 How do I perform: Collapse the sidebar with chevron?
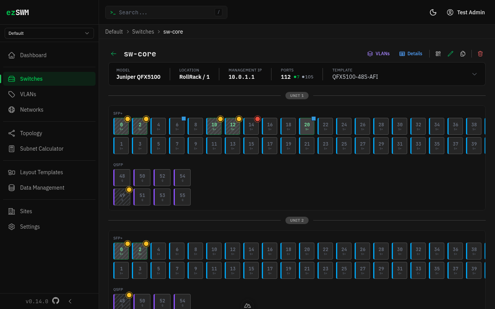[70, 301]
